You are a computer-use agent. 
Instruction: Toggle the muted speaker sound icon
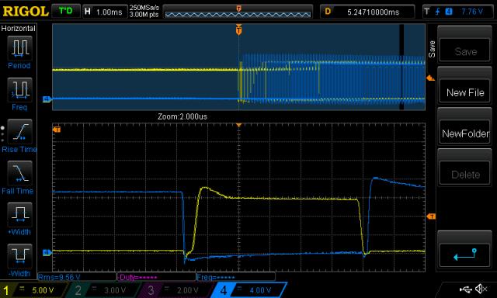click(x=481, y=289)
